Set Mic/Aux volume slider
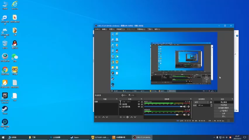Viewport: 249px width, 140px height. pyautogui.click(x=163, y=107)
